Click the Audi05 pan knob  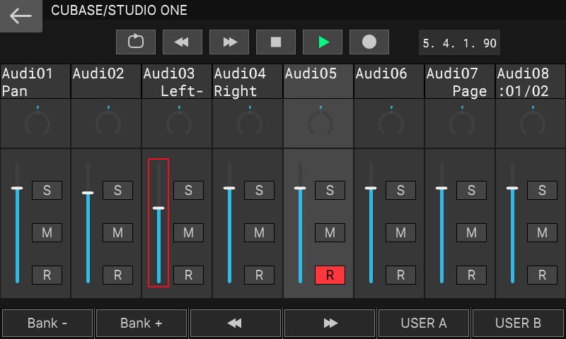click(320, 122)
